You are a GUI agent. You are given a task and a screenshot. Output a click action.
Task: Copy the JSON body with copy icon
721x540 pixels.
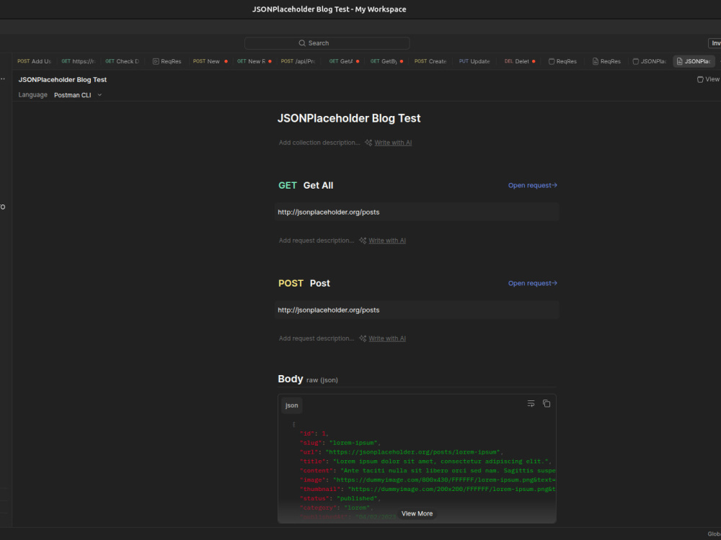tap(547, 404)
